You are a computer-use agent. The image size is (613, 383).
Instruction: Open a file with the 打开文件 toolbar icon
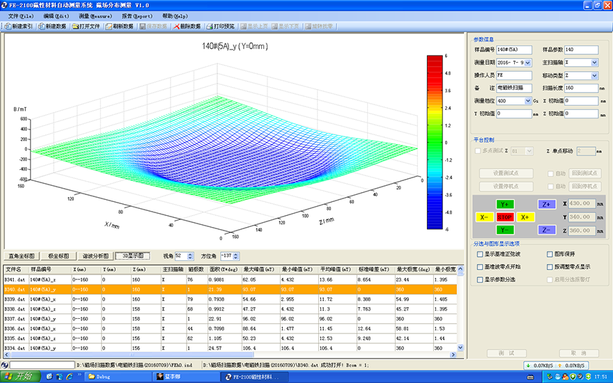coord(75,26)
